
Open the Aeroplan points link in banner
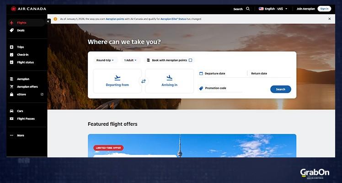115,19
